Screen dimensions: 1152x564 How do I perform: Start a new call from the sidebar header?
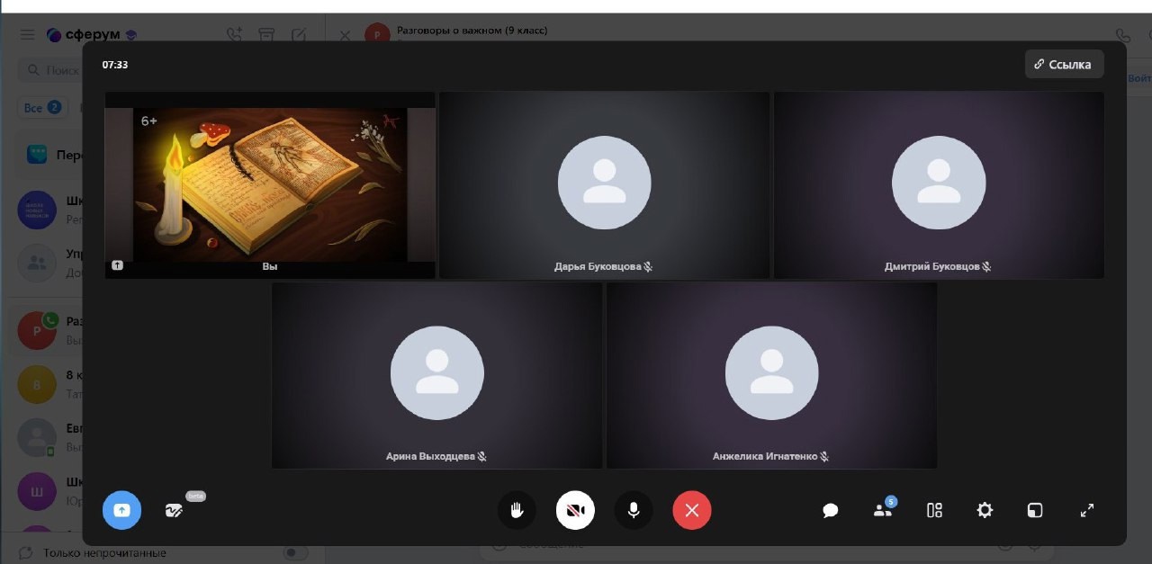234,34
